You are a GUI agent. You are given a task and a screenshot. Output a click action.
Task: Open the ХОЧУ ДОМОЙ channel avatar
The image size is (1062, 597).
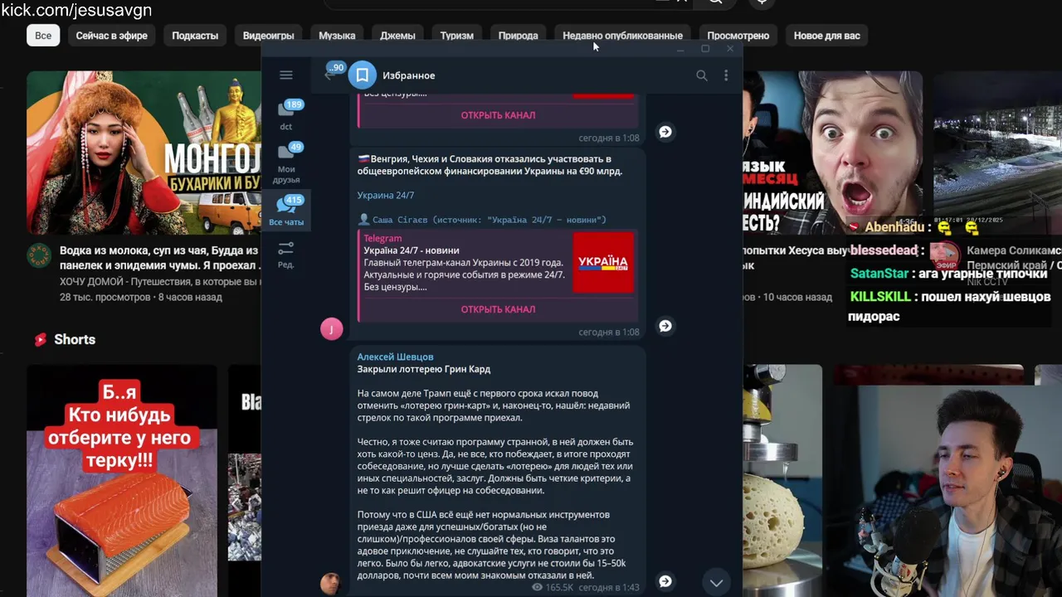click(38, 255)
